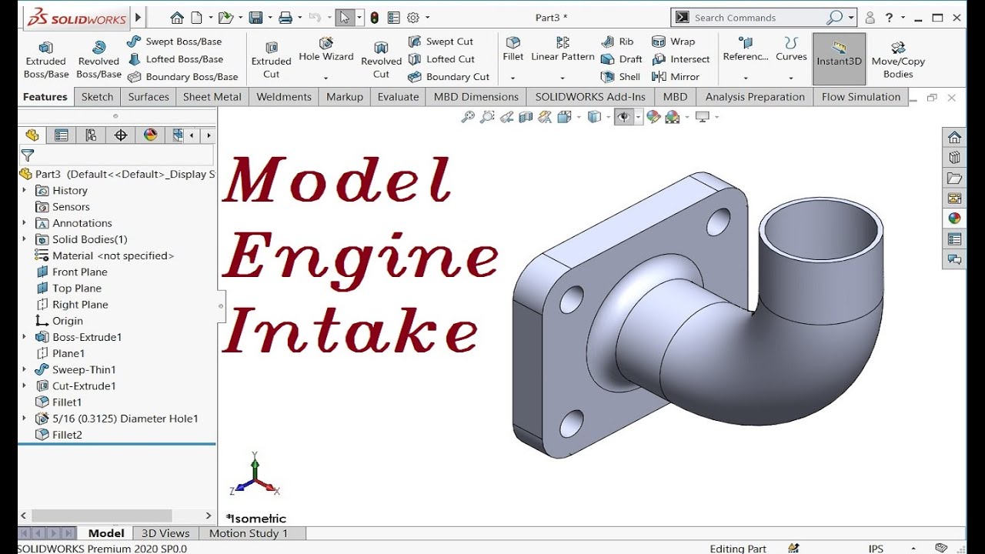Click the Section View icon

click(526, 117)
